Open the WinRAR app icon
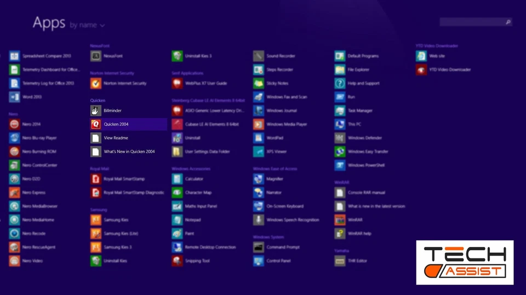The width and height of the screenshot is (526, 295). [x=340, y=220]
